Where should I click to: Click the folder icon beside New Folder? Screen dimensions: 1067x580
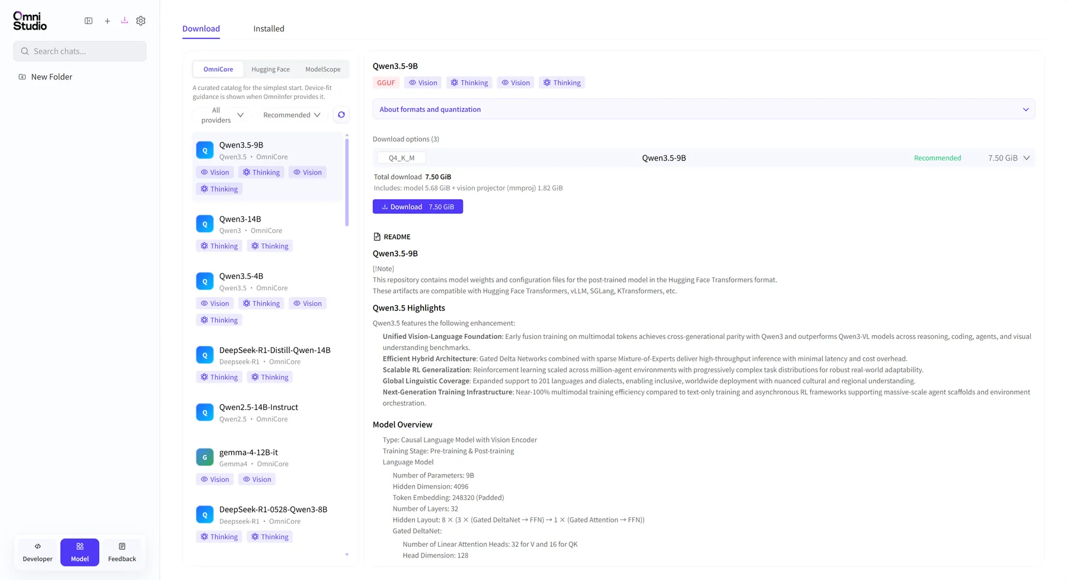pos(23,77)
